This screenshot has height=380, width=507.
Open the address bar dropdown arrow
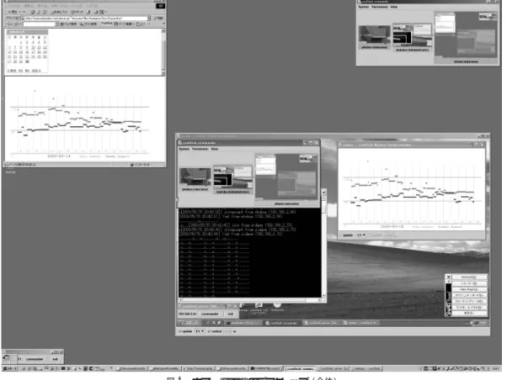click(x=149, y=18)
